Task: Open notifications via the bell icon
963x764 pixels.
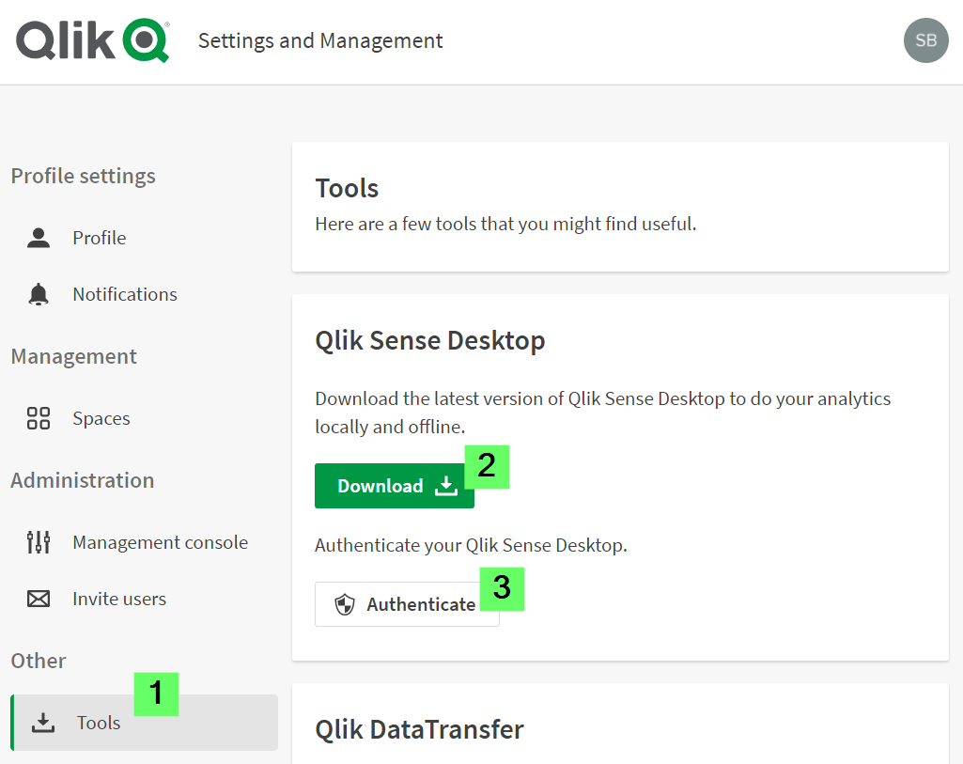Action: pos(38,294)
